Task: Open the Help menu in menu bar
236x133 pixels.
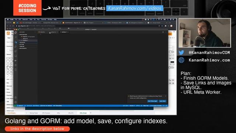Action: point(55,20)
